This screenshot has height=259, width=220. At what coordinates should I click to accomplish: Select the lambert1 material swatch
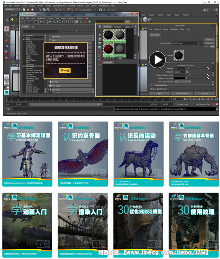(x=120, y=50)
